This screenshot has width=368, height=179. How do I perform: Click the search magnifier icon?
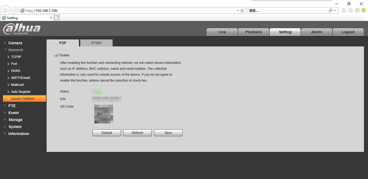(x=331, y=11)
